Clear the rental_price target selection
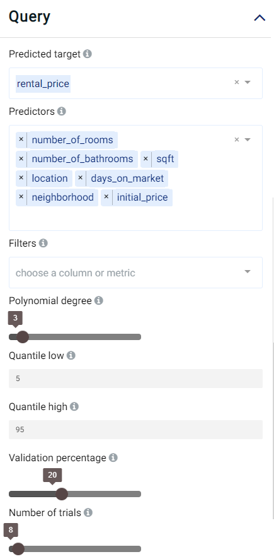This screenshot has width=274, height=559. [x=237, y=83]
